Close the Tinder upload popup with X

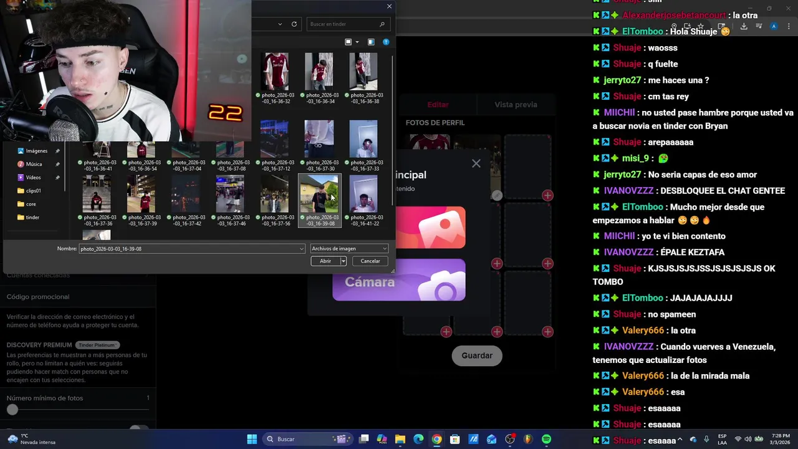point(476,164)
